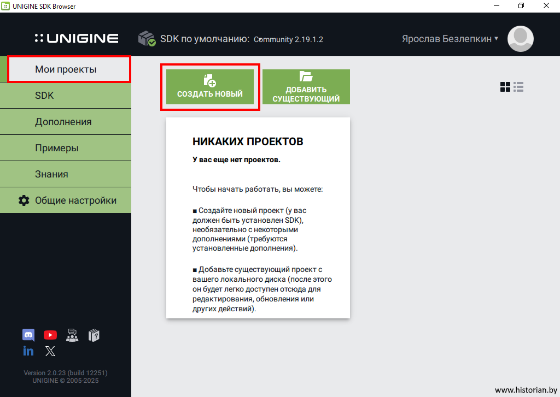Click the UNIGINE logo in header
Image resolution: width=560 pixels, height=397 pixels.
[77, 39]
